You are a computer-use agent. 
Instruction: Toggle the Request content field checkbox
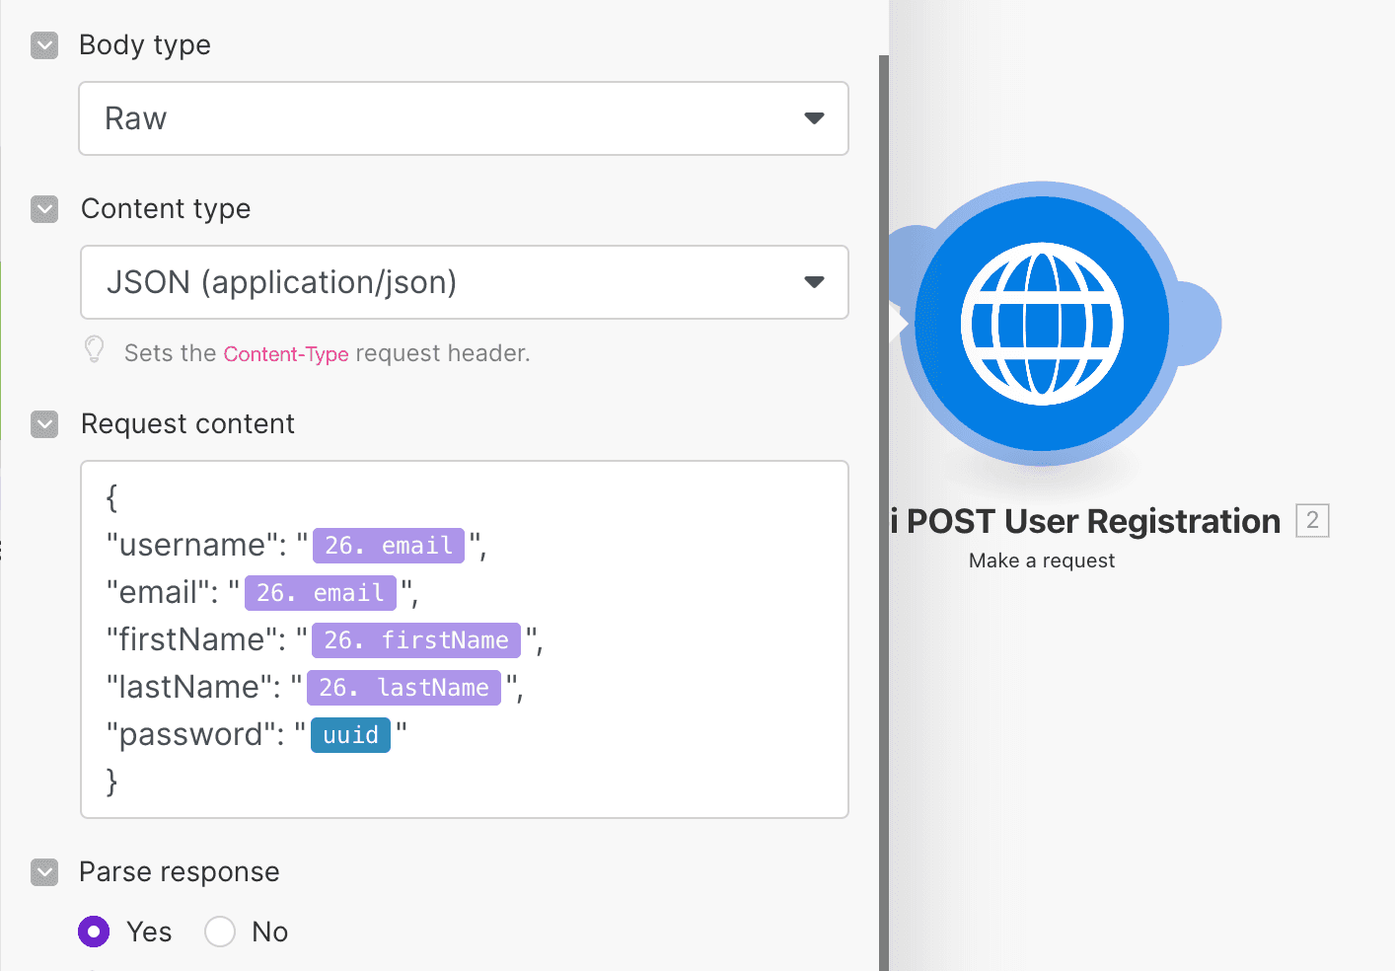coord(44,424)
